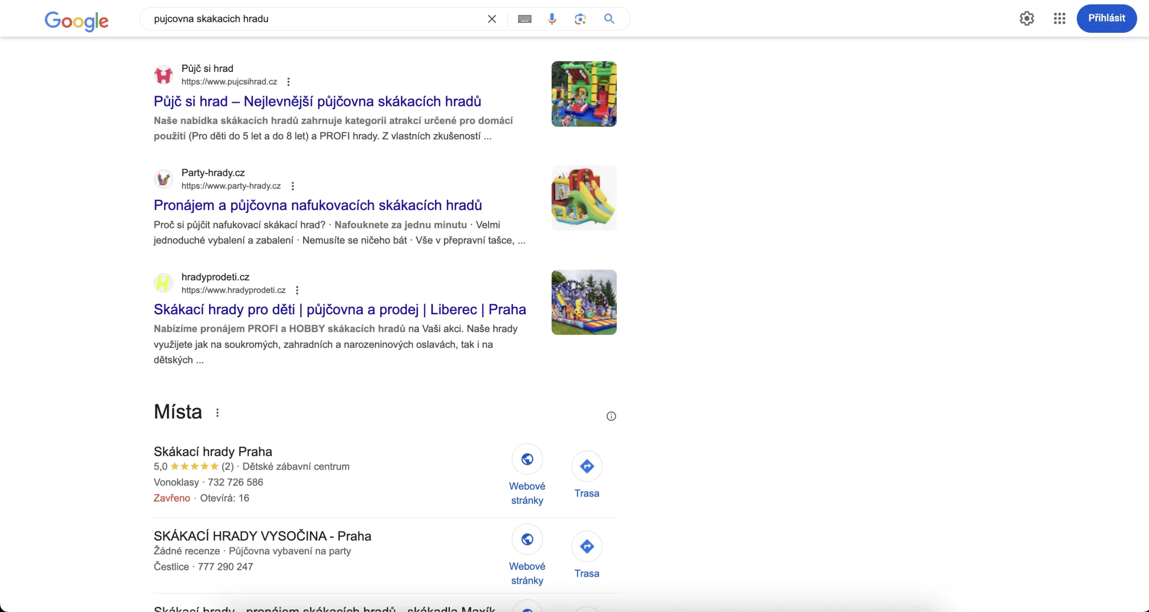
Task: Open the Party-hrady castle thumbnail
Action: [583, 198]
